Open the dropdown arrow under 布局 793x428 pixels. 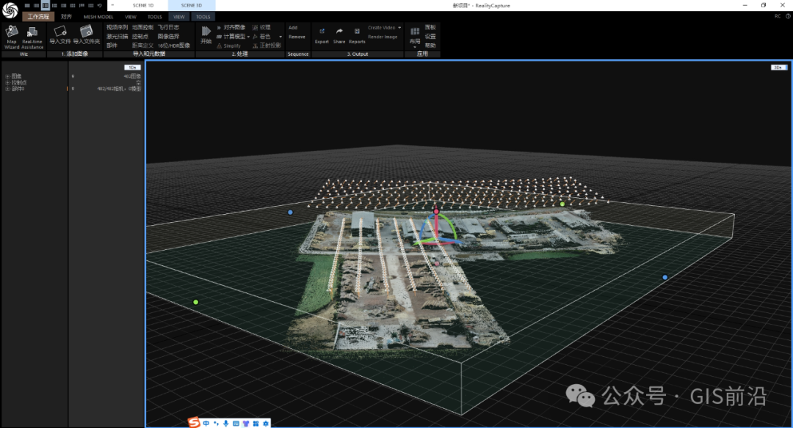[x=415, y=48]
